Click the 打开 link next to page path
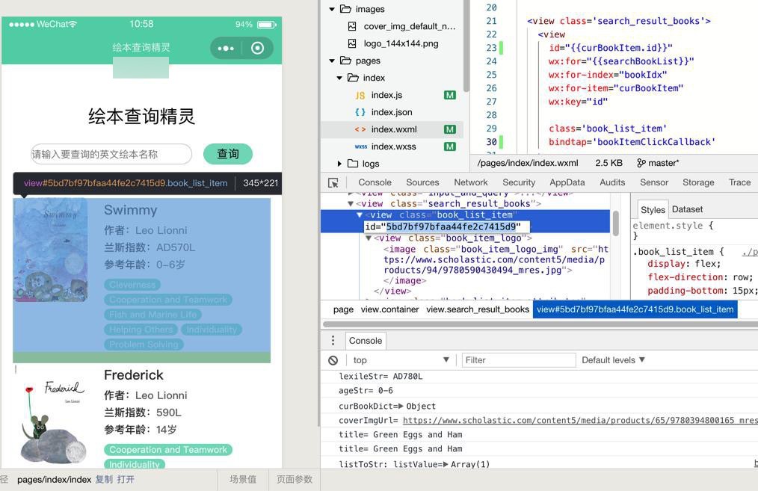The image size is (758, 491). (126, 479)
